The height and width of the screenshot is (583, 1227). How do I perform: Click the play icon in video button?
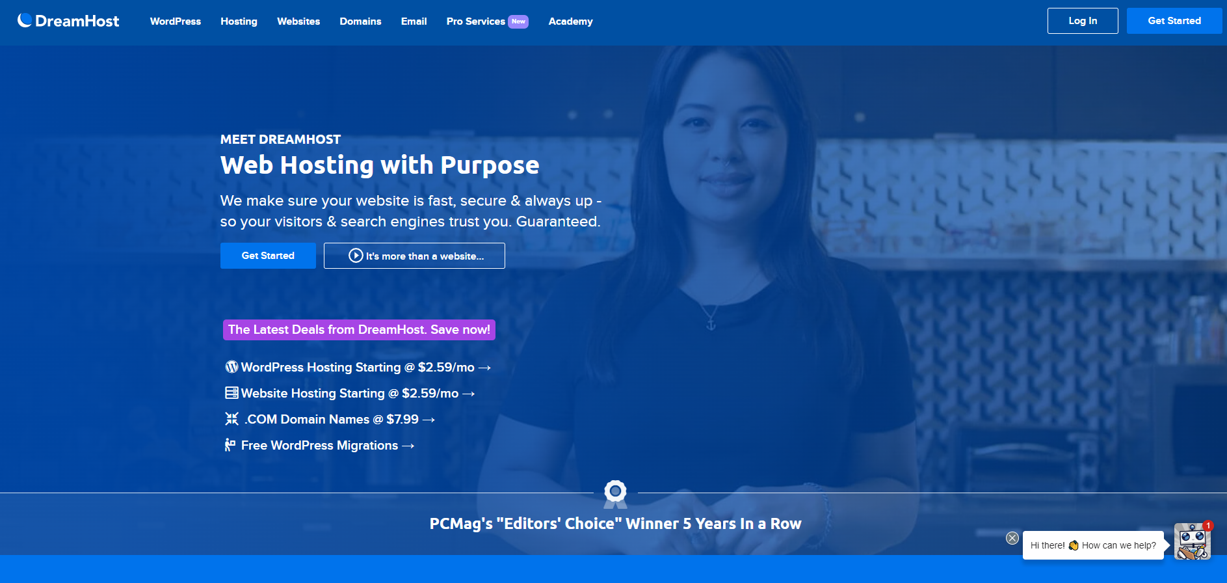coord(356,256)
